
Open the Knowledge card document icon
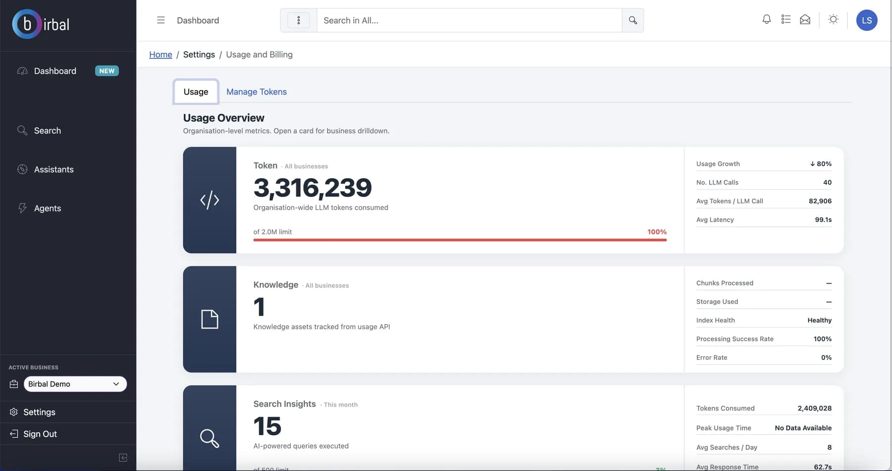click(x=210, y=319)
